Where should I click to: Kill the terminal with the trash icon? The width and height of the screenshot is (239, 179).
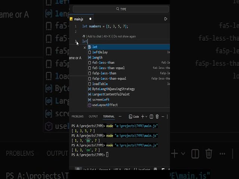pos(157,117)
